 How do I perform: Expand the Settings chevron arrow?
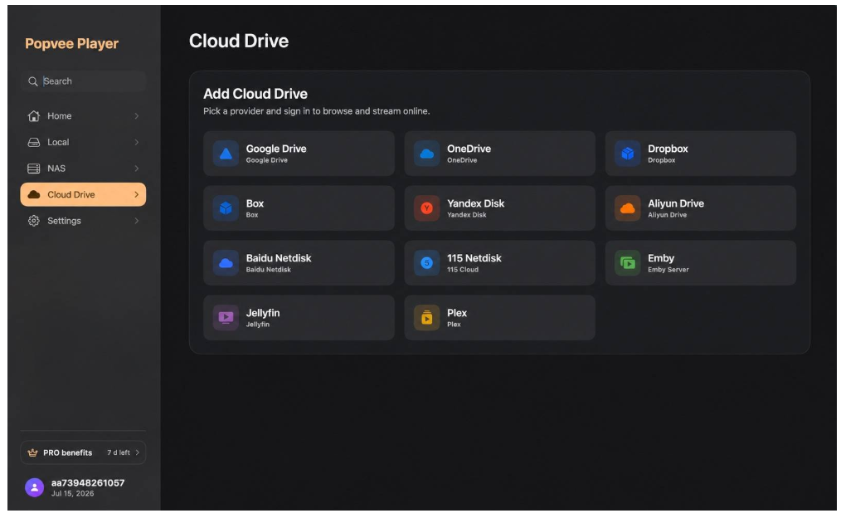pos(136,221)
